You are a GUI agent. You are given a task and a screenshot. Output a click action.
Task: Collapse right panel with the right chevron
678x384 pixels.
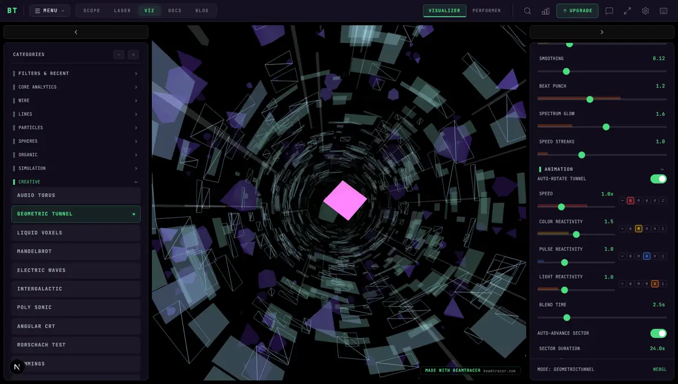(602, 32)
